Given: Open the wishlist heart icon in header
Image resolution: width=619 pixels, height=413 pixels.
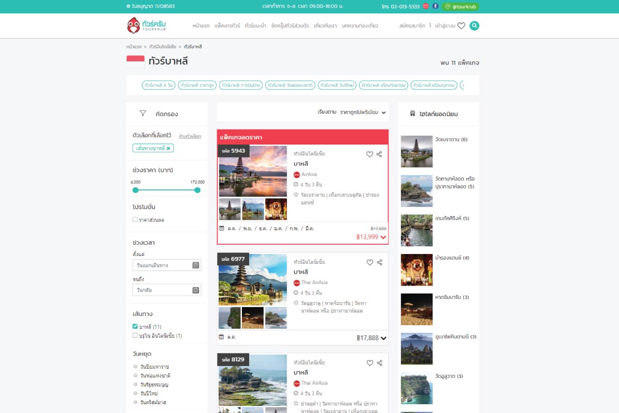Looking at the screenshot, I should pos(461,26).
